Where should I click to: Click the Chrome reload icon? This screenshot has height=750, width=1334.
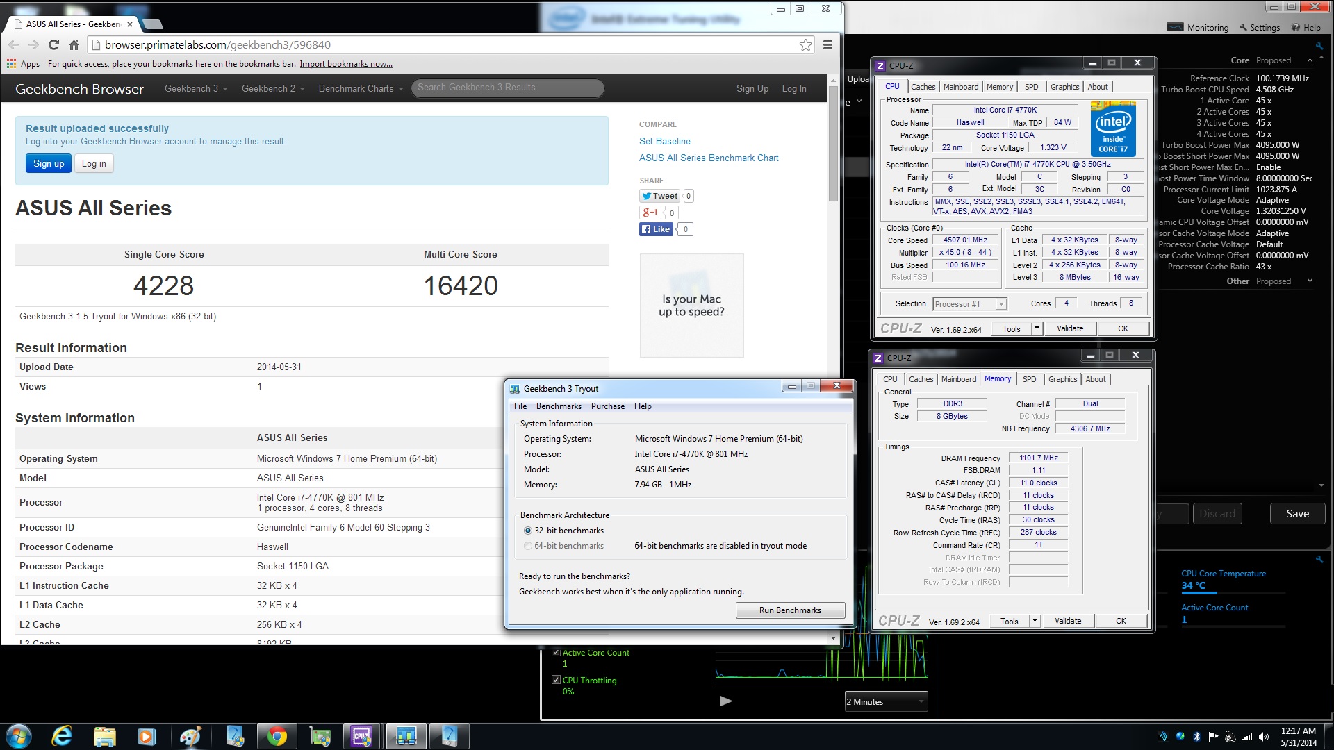point(53,44)
